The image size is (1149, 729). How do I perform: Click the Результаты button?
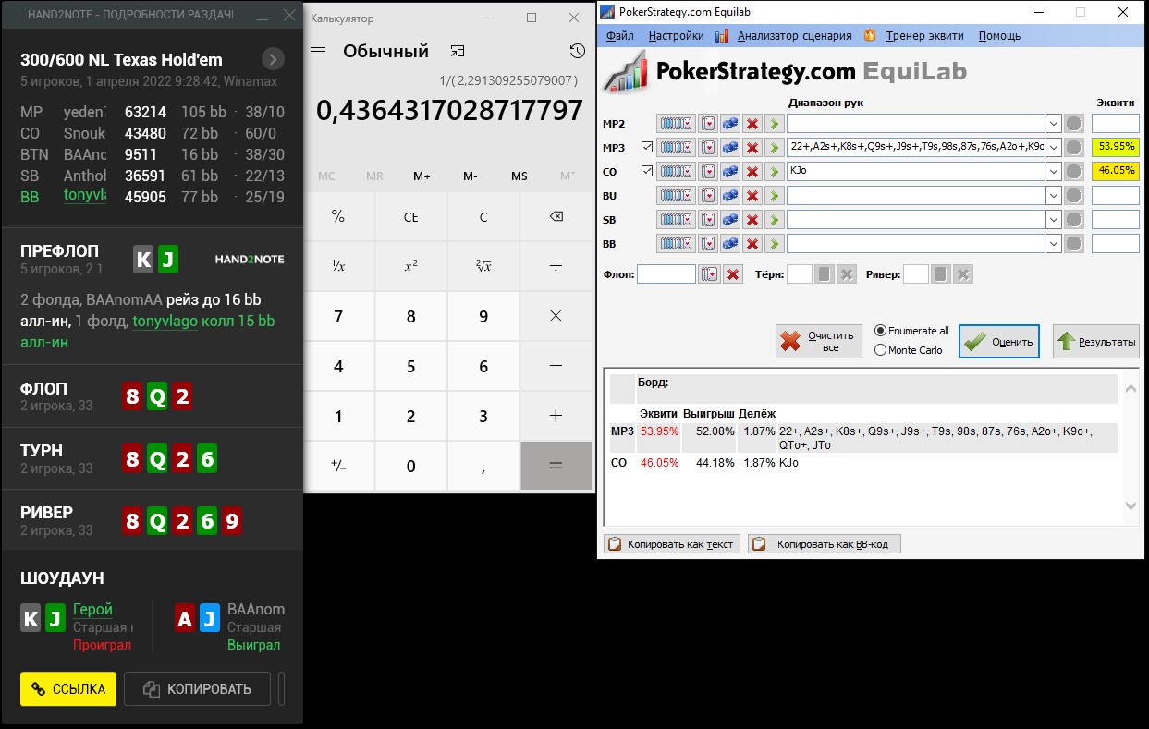[1096, 341]
